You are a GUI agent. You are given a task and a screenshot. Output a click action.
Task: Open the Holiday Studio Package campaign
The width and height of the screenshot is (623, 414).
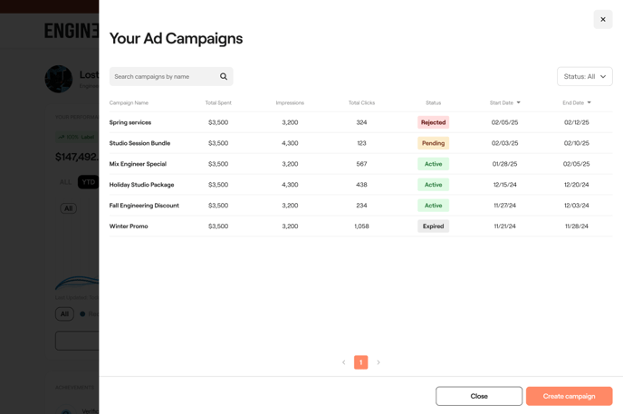pos(141,185)
